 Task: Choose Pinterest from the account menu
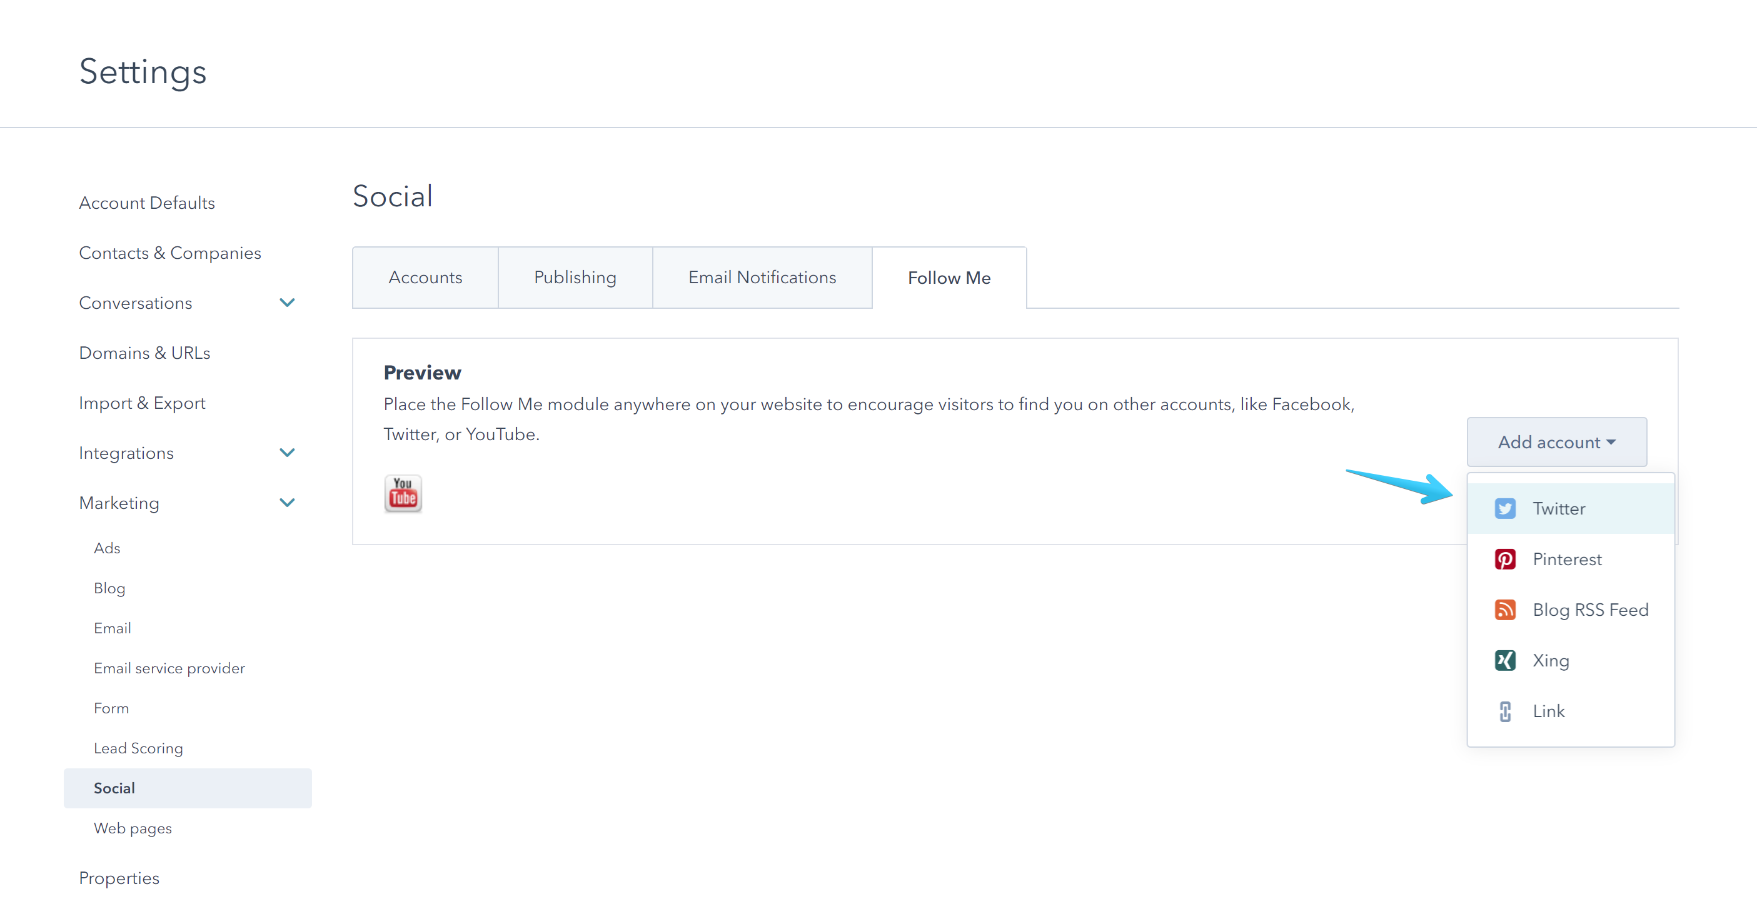coord(1567,559)
